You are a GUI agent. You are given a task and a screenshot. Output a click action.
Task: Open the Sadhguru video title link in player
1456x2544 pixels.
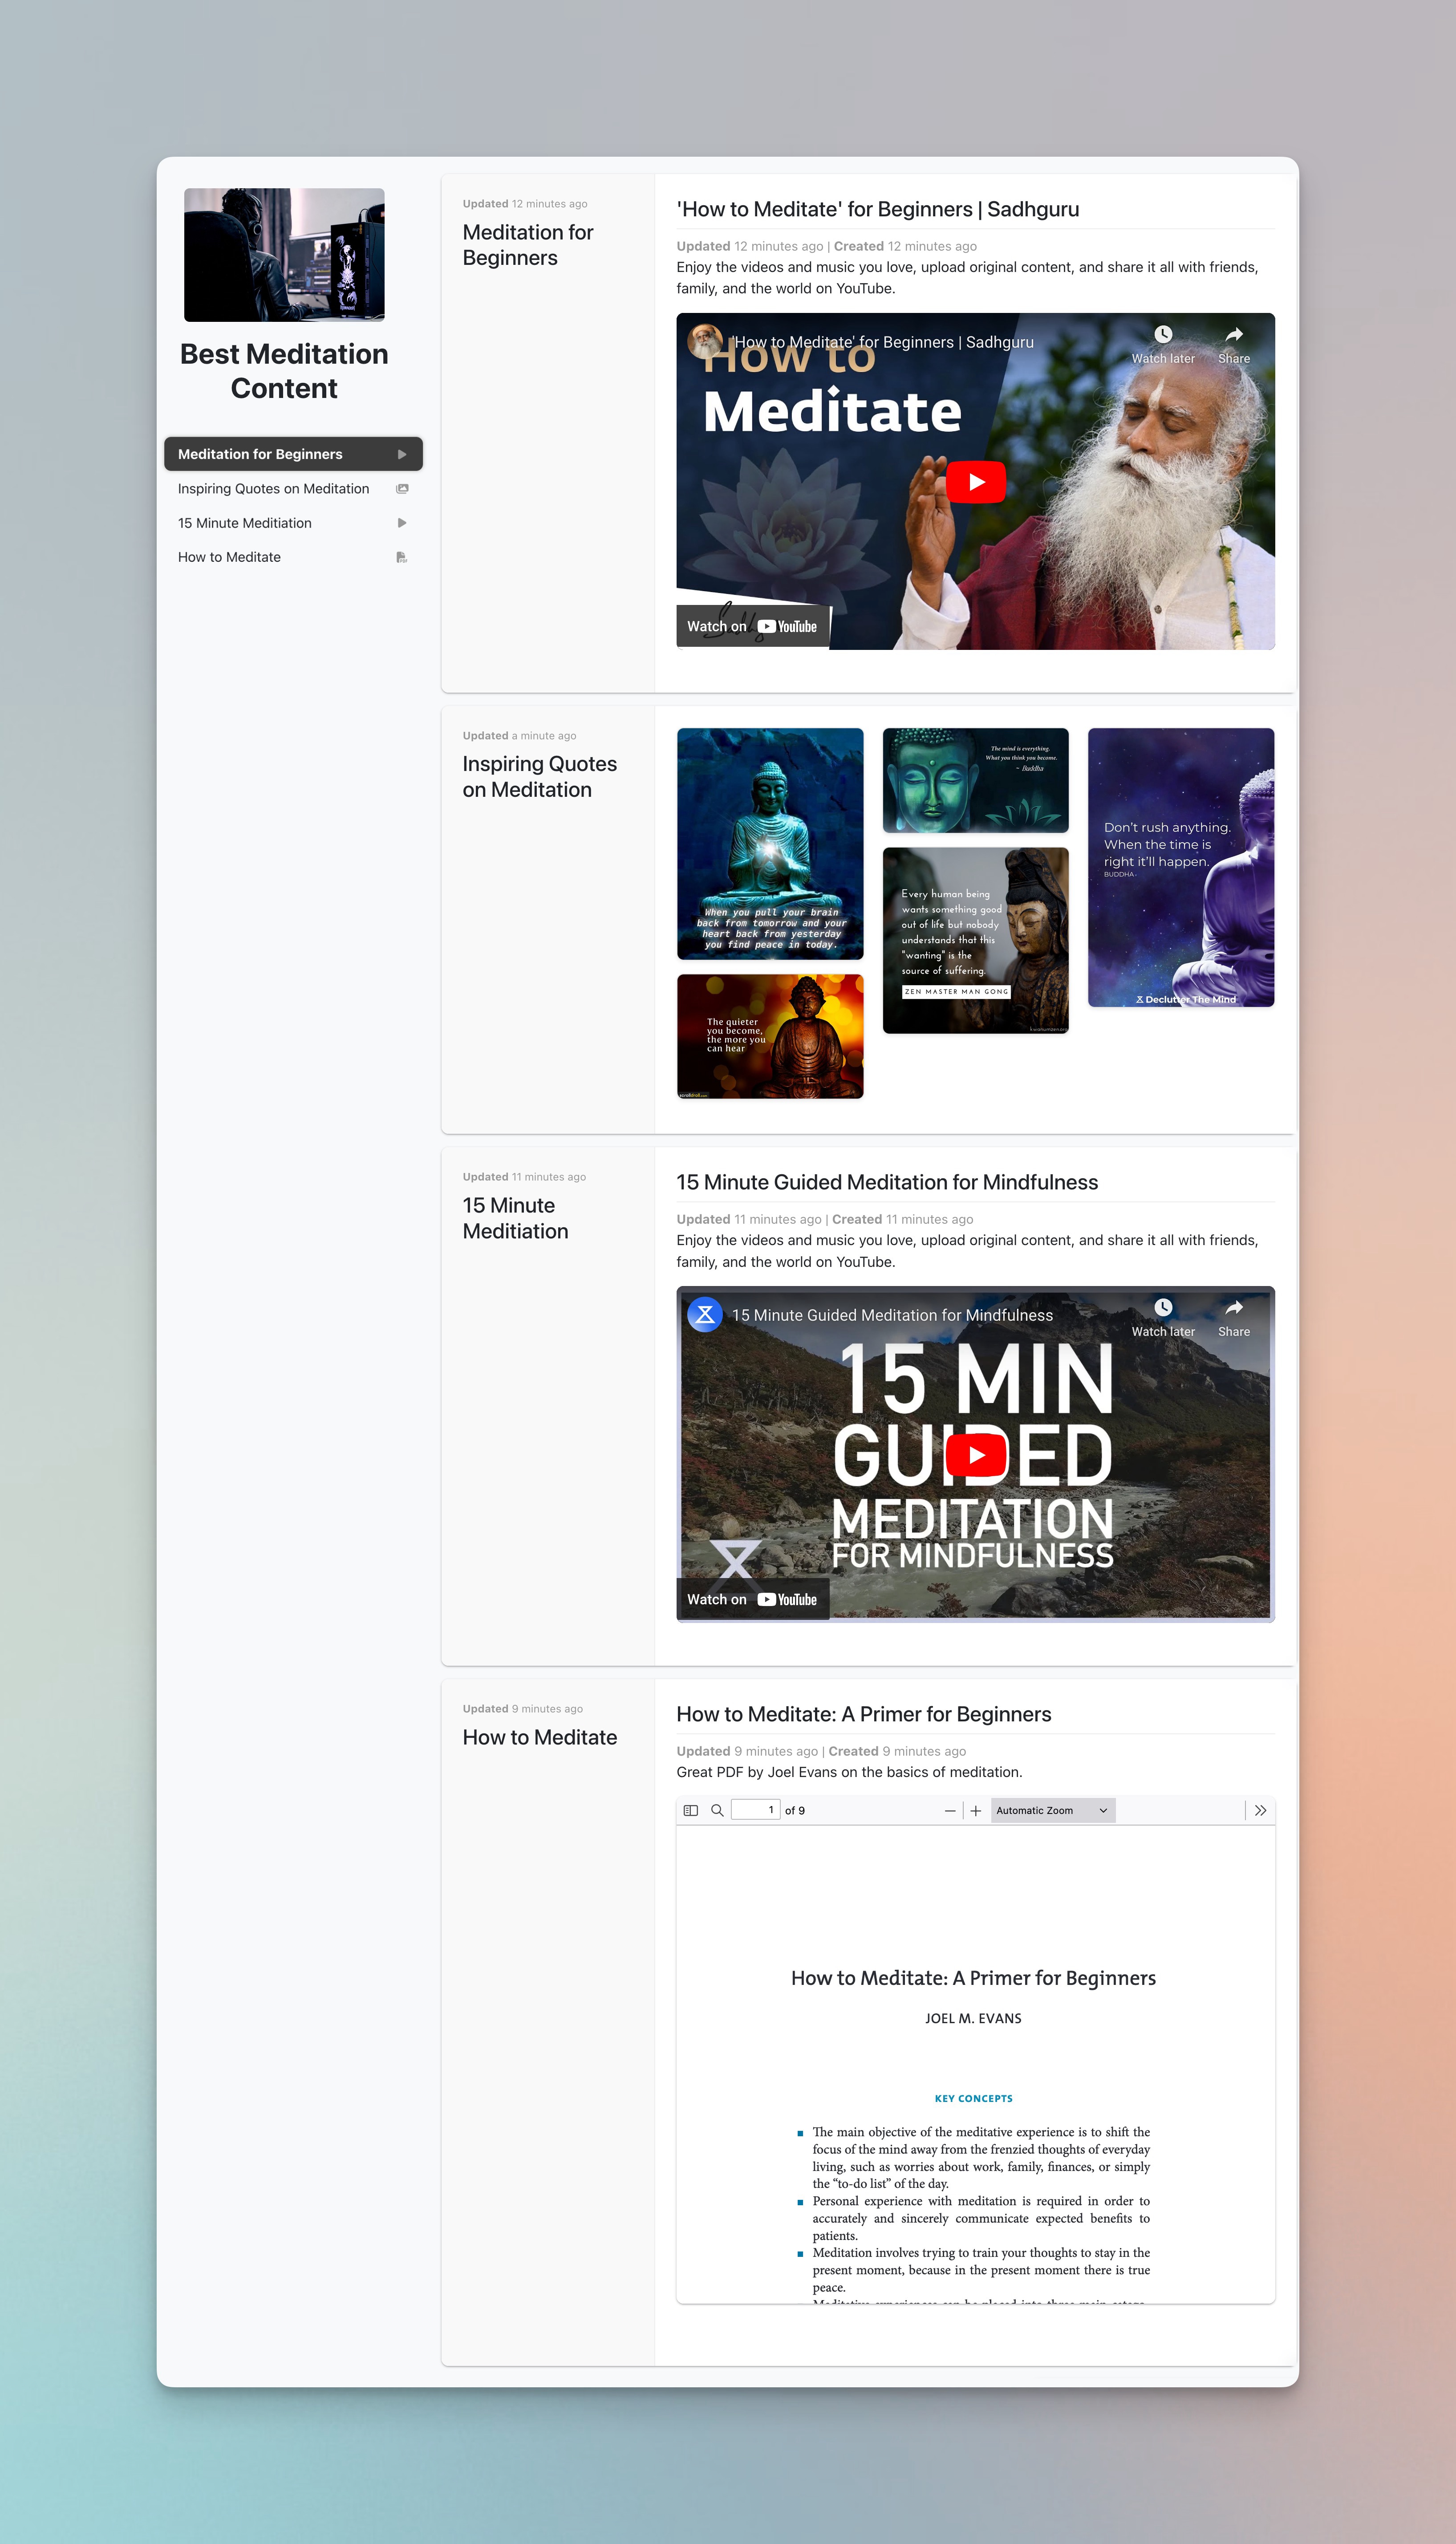(884, 342)
